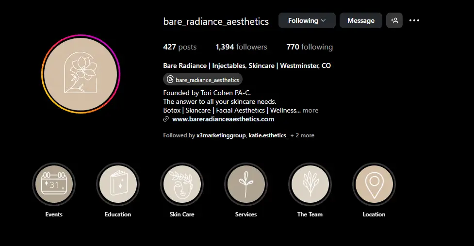Open the 1,394 followers list

(241, 47)
